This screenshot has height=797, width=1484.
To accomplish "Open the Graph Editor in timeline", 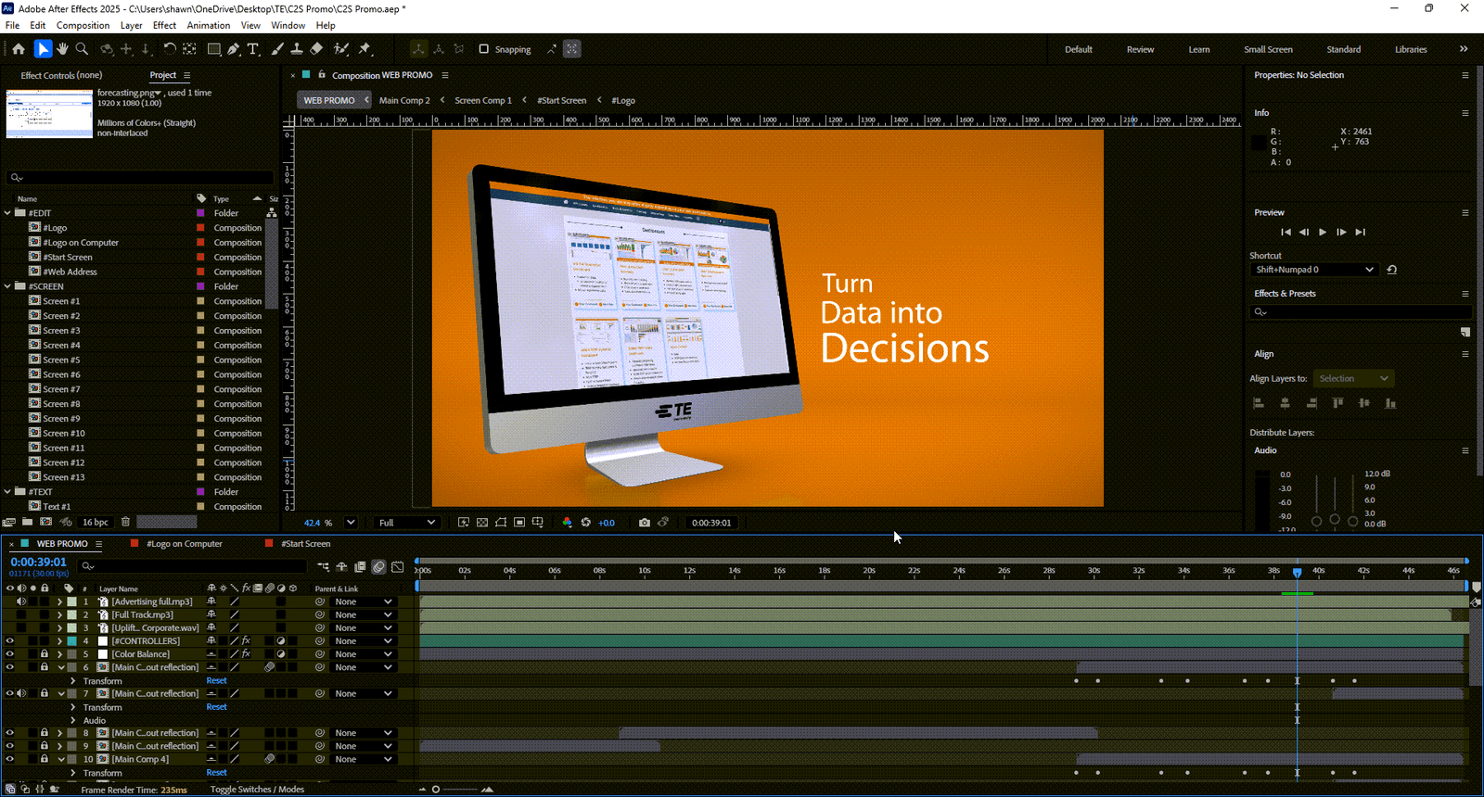I will coord(398,566).
